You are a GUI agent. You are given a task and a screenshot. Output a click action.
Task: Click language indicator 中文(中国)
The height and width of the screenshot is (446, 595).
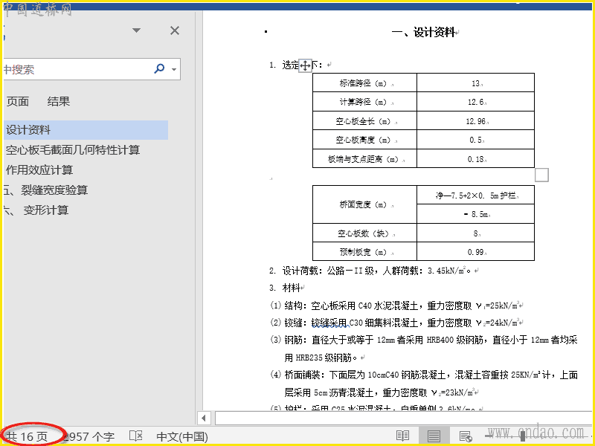coord(182,436)
